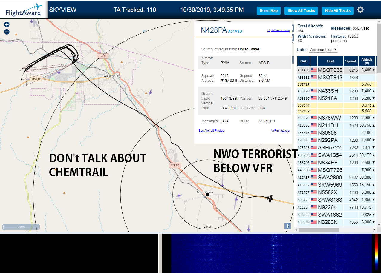
Task: Click the FlightAware logo
Action: tap(24, 10)
